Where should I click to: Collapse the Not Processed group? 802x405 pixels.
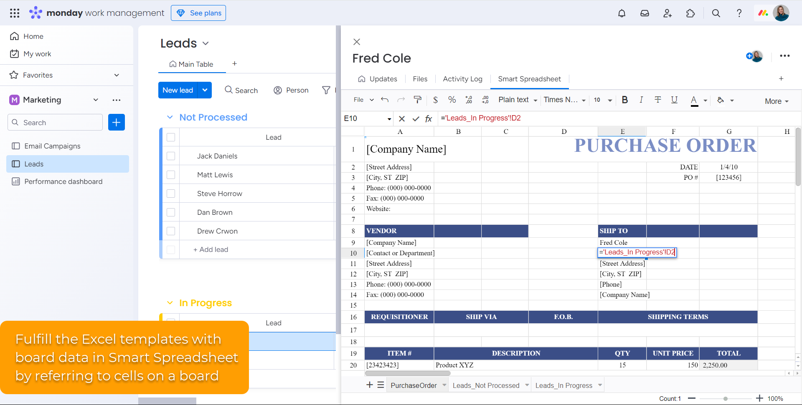click(170, 117)
